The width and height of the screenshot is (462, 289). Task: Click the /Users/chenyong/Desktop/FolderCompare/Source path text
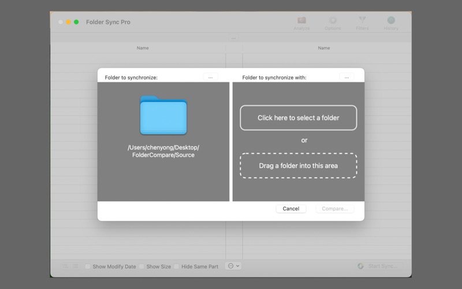163,151
